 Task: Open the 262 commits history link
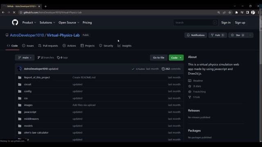tap(171, 69)
